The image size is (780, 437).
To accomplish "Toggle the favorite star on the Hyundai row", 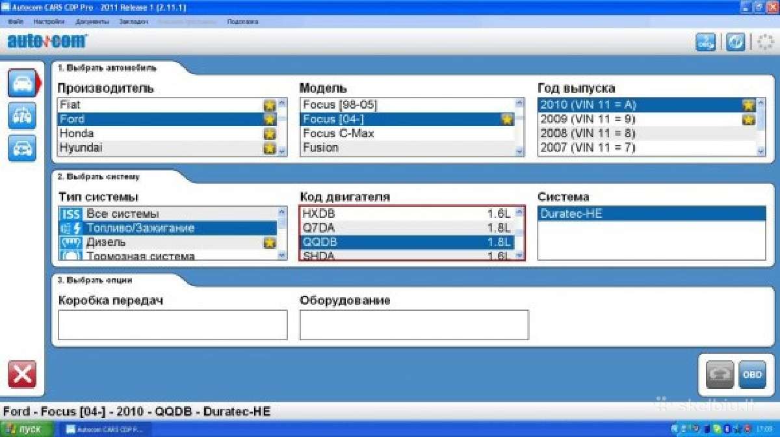I will [x=270, y=148].
